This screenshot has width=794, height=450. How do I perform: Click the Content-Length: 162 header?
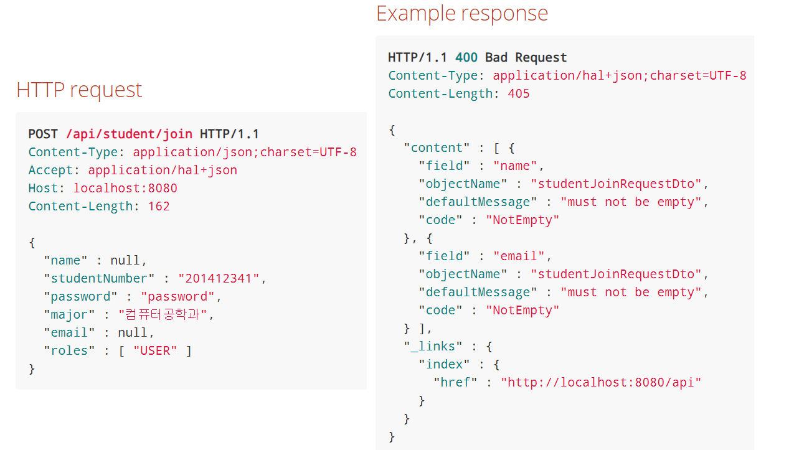tap(98, 205)
